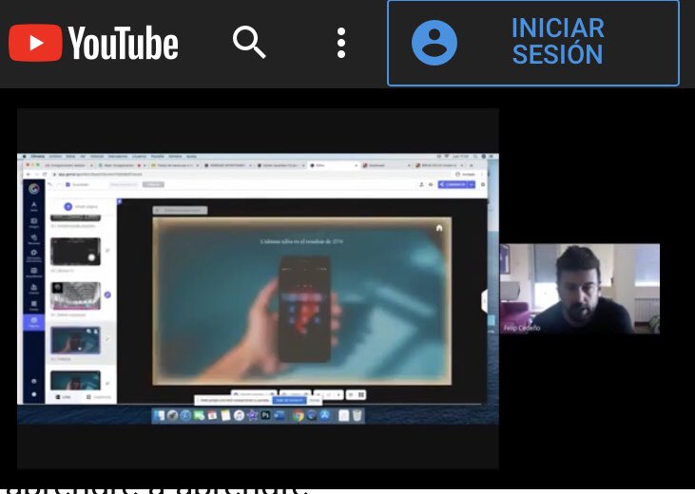Tap the INICIAR SESIÓN sign-in button
This screenshot has height=494, width=695.
point(533,43)
